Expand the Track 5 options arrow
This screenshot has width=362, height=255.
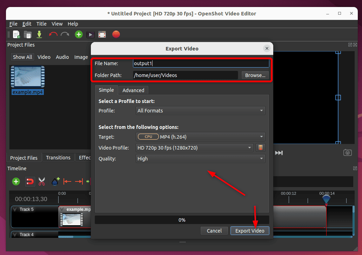click(15, 209)
